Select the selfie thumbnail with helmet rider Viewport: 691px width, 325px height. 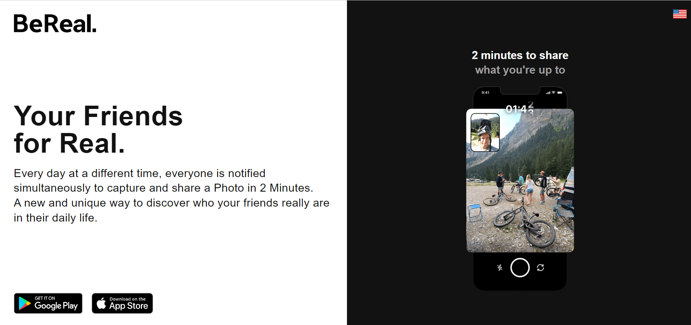pyautogui.click(x=485, y=132)
